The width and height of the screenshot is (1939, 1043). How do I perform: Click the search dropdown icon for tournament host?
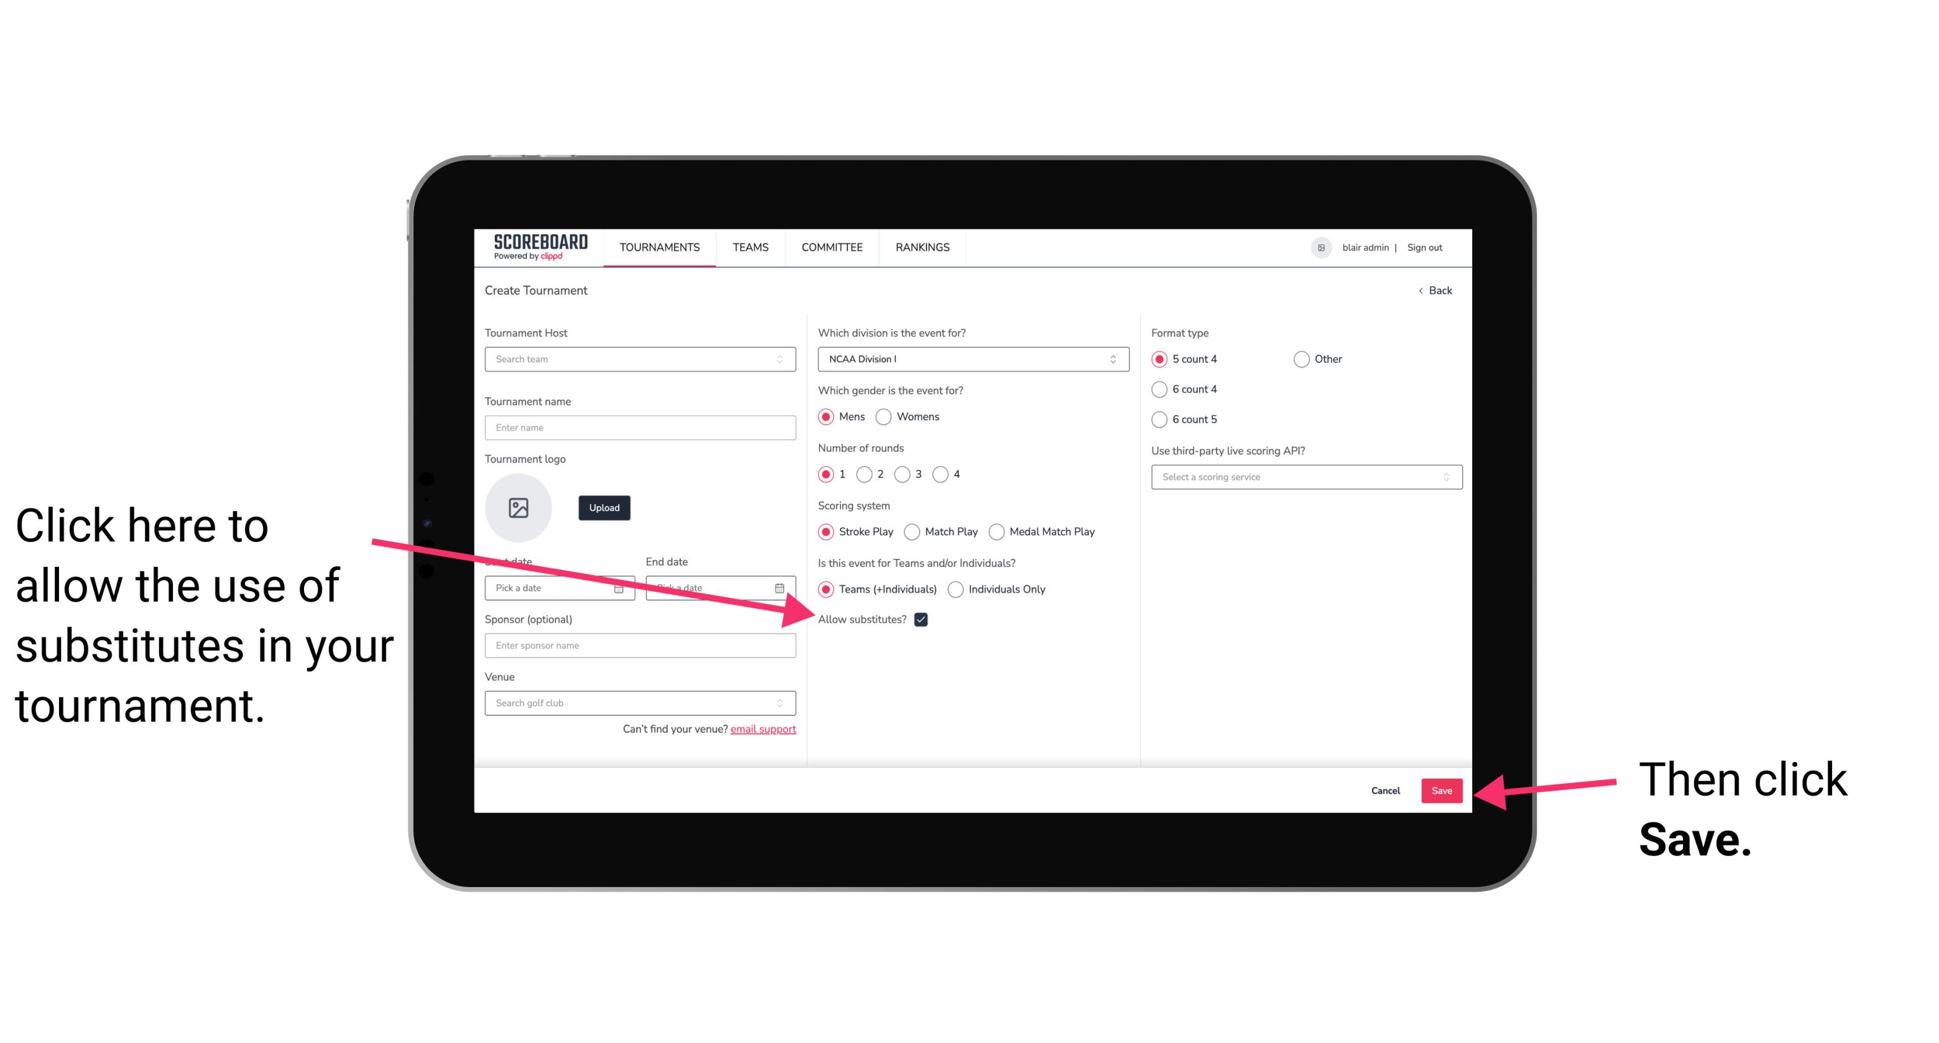click(783, 360)
